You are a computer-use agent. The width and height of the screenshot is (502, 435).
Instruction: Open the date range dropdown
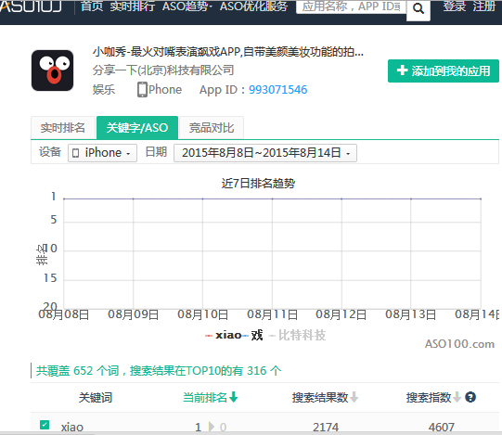tap(265, 153)
